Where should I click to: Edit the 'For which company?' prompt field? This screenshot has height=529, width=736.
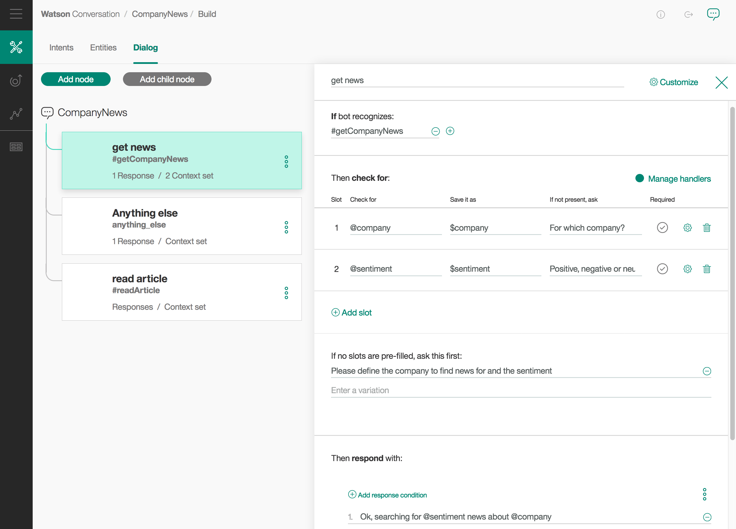(596, 228)
